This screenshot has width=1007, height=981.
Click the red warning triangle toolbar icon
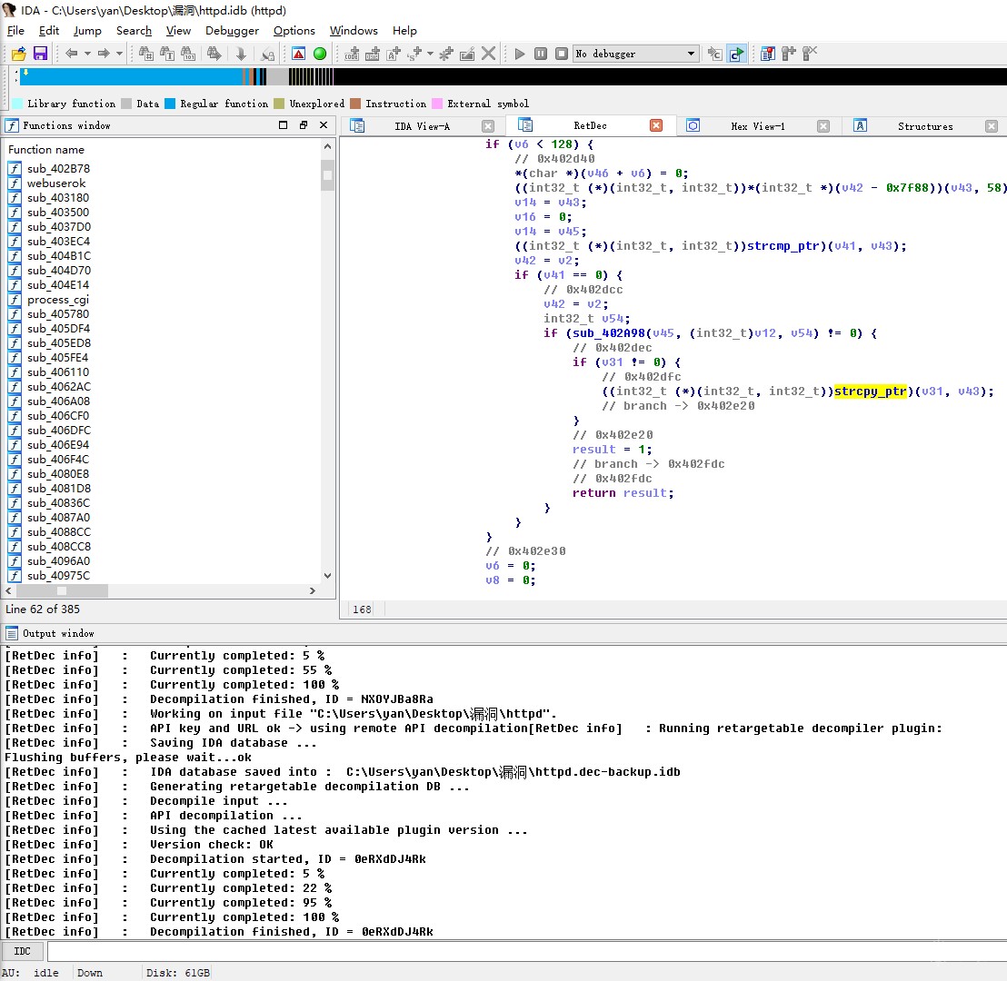point(298,54)
